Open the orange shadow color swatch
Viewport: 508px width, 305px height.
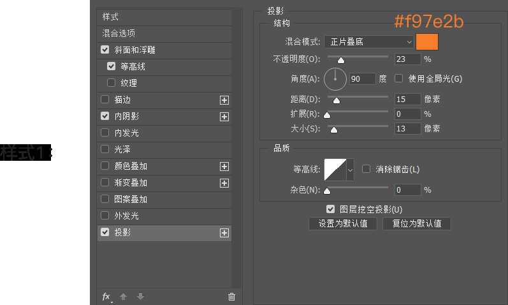coord(427,42)
